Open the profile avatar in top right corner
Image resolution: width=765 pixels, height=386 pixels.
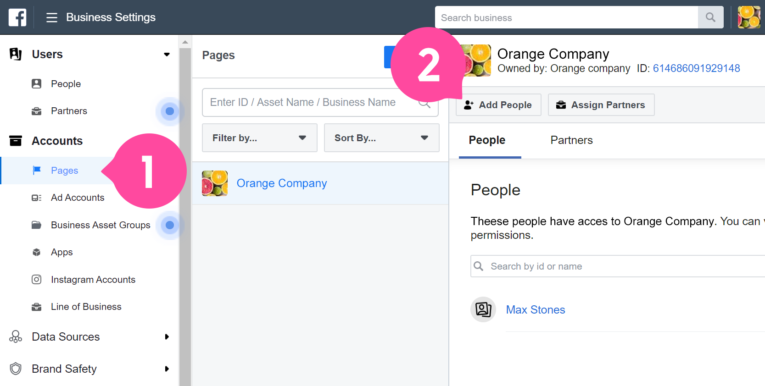click(749, 17)
